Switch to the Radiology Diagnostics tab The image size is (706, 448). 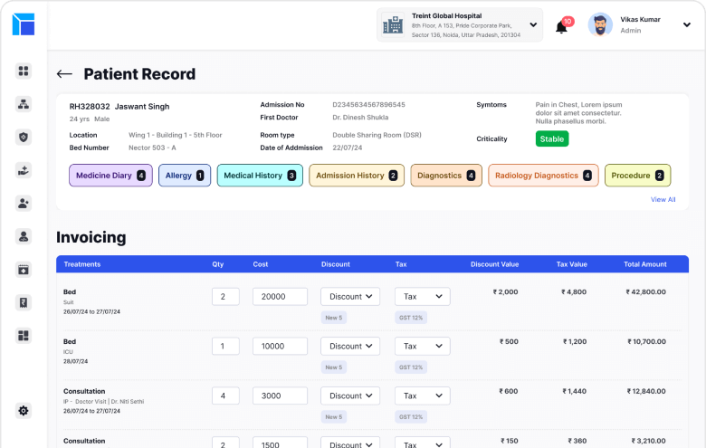point(541,176)
